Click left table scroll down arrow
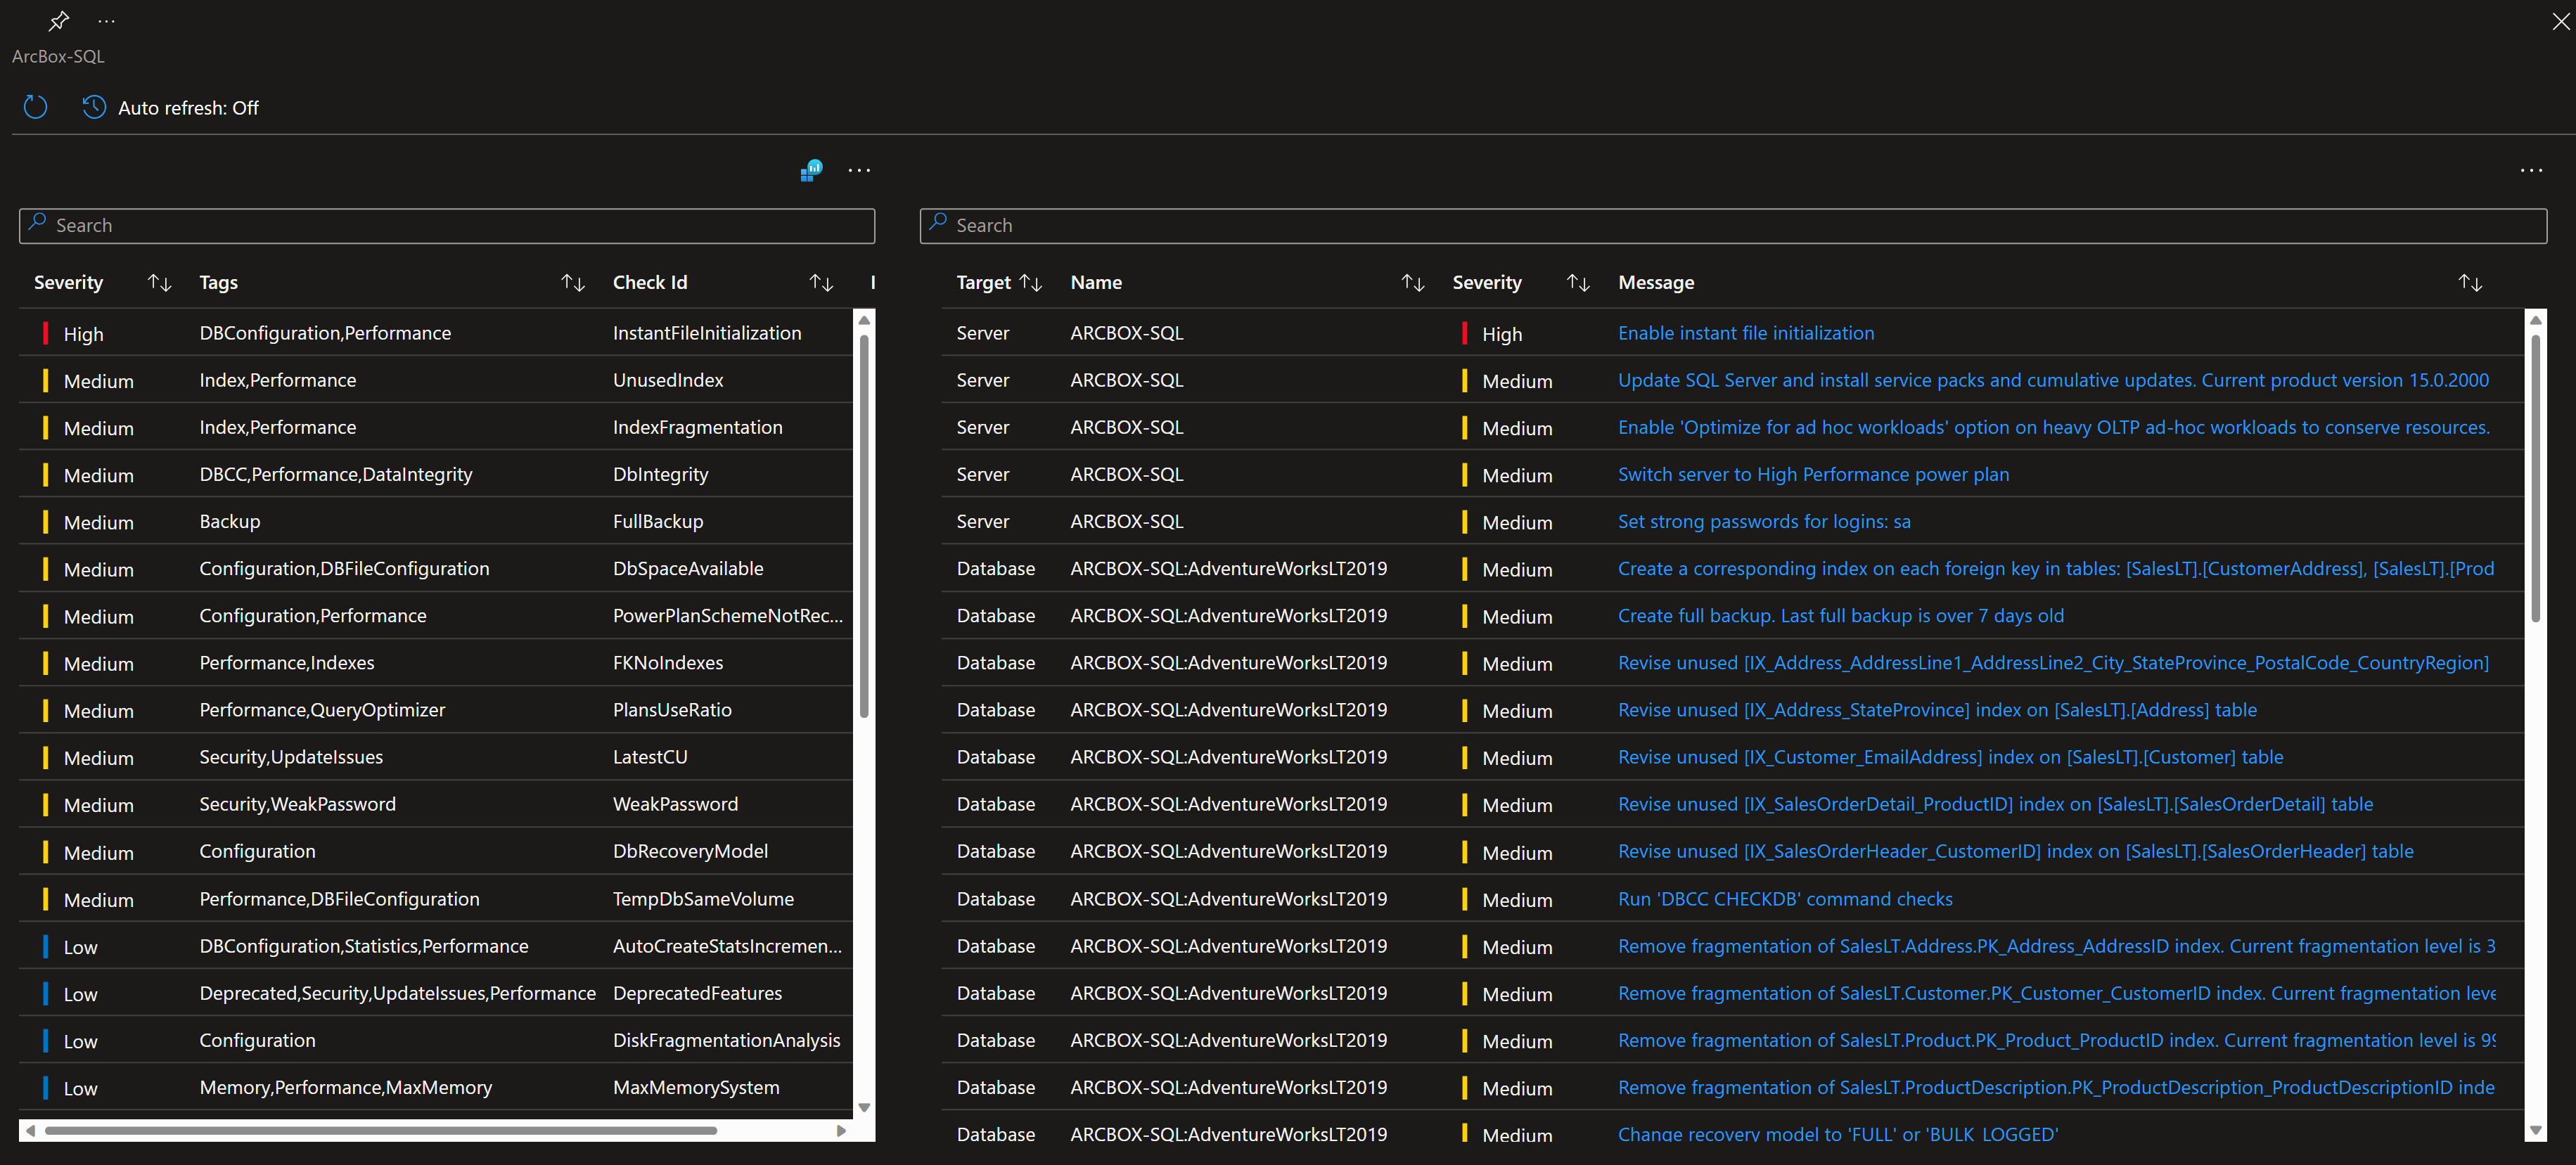 [864, 1107]
